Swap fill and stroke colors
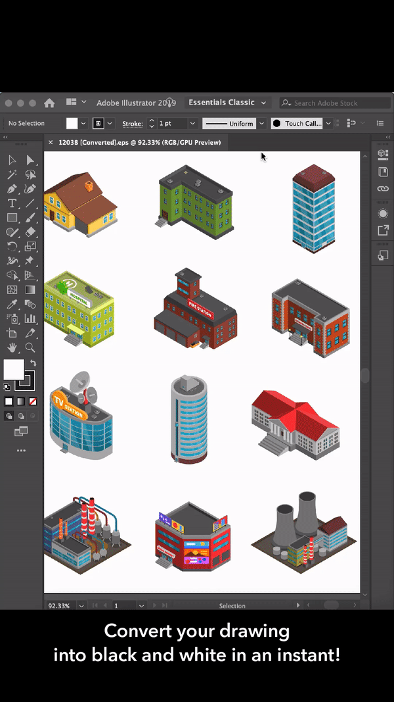The image size is (394, 702). (33, 363)
